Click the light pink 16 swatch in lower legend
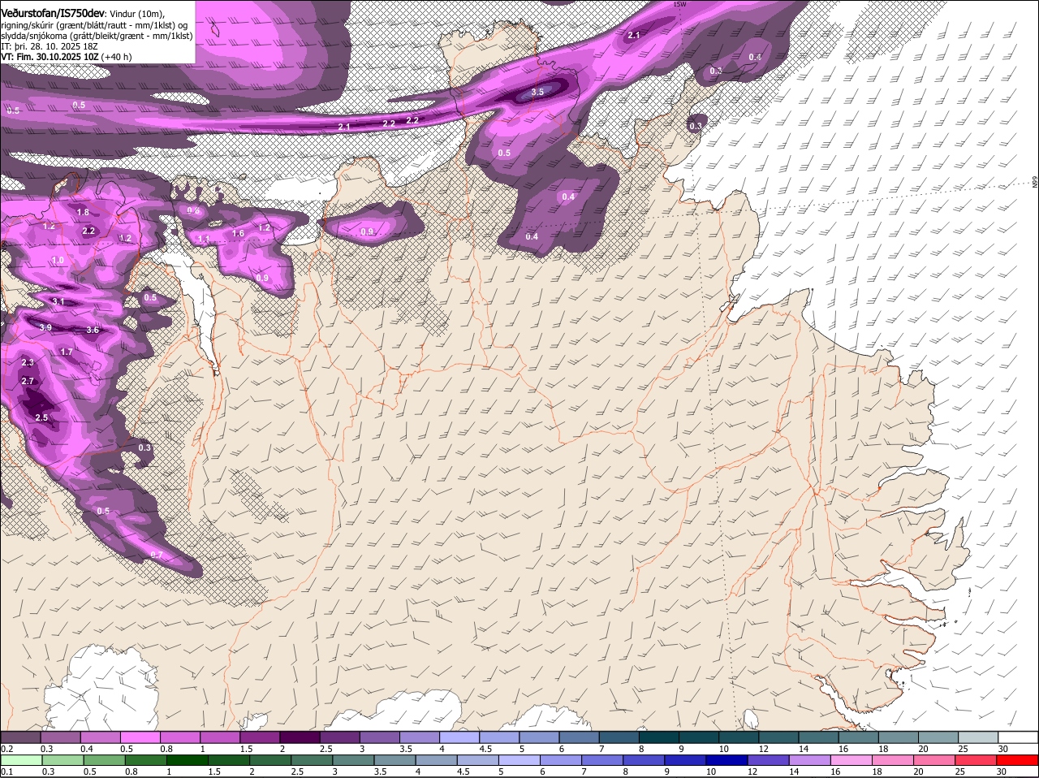 [x=851, y=759]
